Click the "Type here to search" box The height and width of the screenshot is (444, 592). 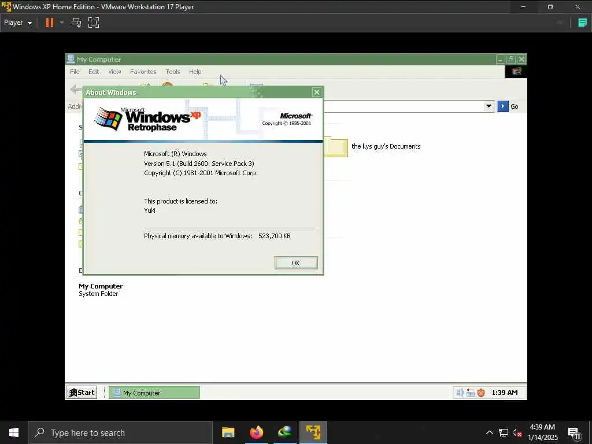coord(120,432)
